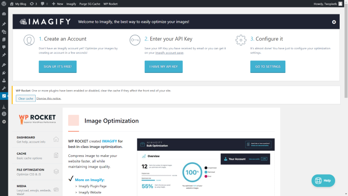348x196 pixels.
Task: Open WP Rocket MEDIA tab
Action: [x=37, y=189]
